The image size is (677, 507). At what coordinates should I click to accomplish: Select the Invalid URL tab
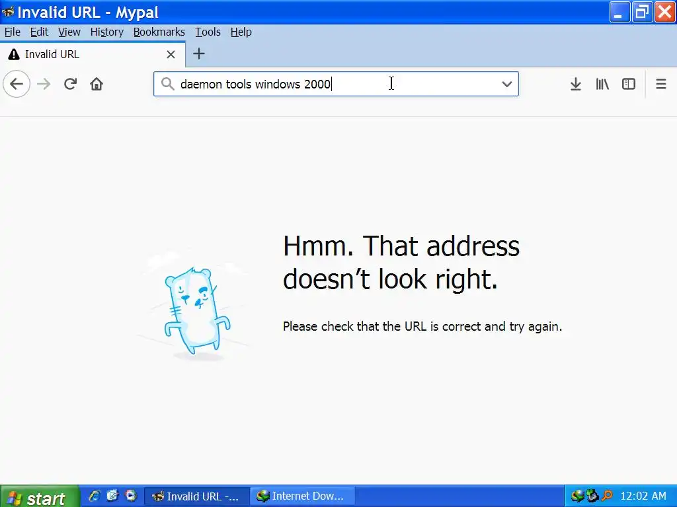coord(93,54)
